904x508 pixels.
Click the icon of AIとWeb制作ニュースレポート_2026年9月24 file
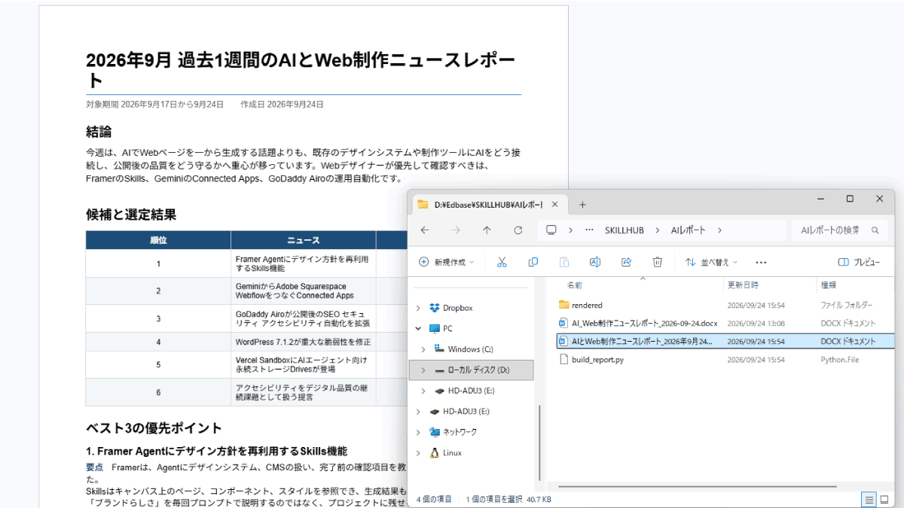(x=563, y=341)
